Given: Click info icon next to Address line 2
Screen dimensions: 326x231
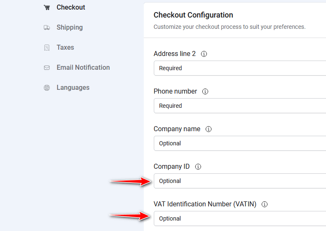Looking at the screenshot, I should (x=204, y=54).
